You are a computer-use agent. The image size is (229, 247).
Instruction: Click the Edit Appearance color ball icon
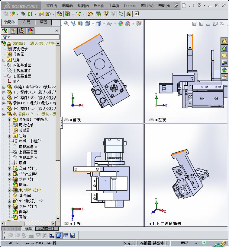click(x=121, y=24)
